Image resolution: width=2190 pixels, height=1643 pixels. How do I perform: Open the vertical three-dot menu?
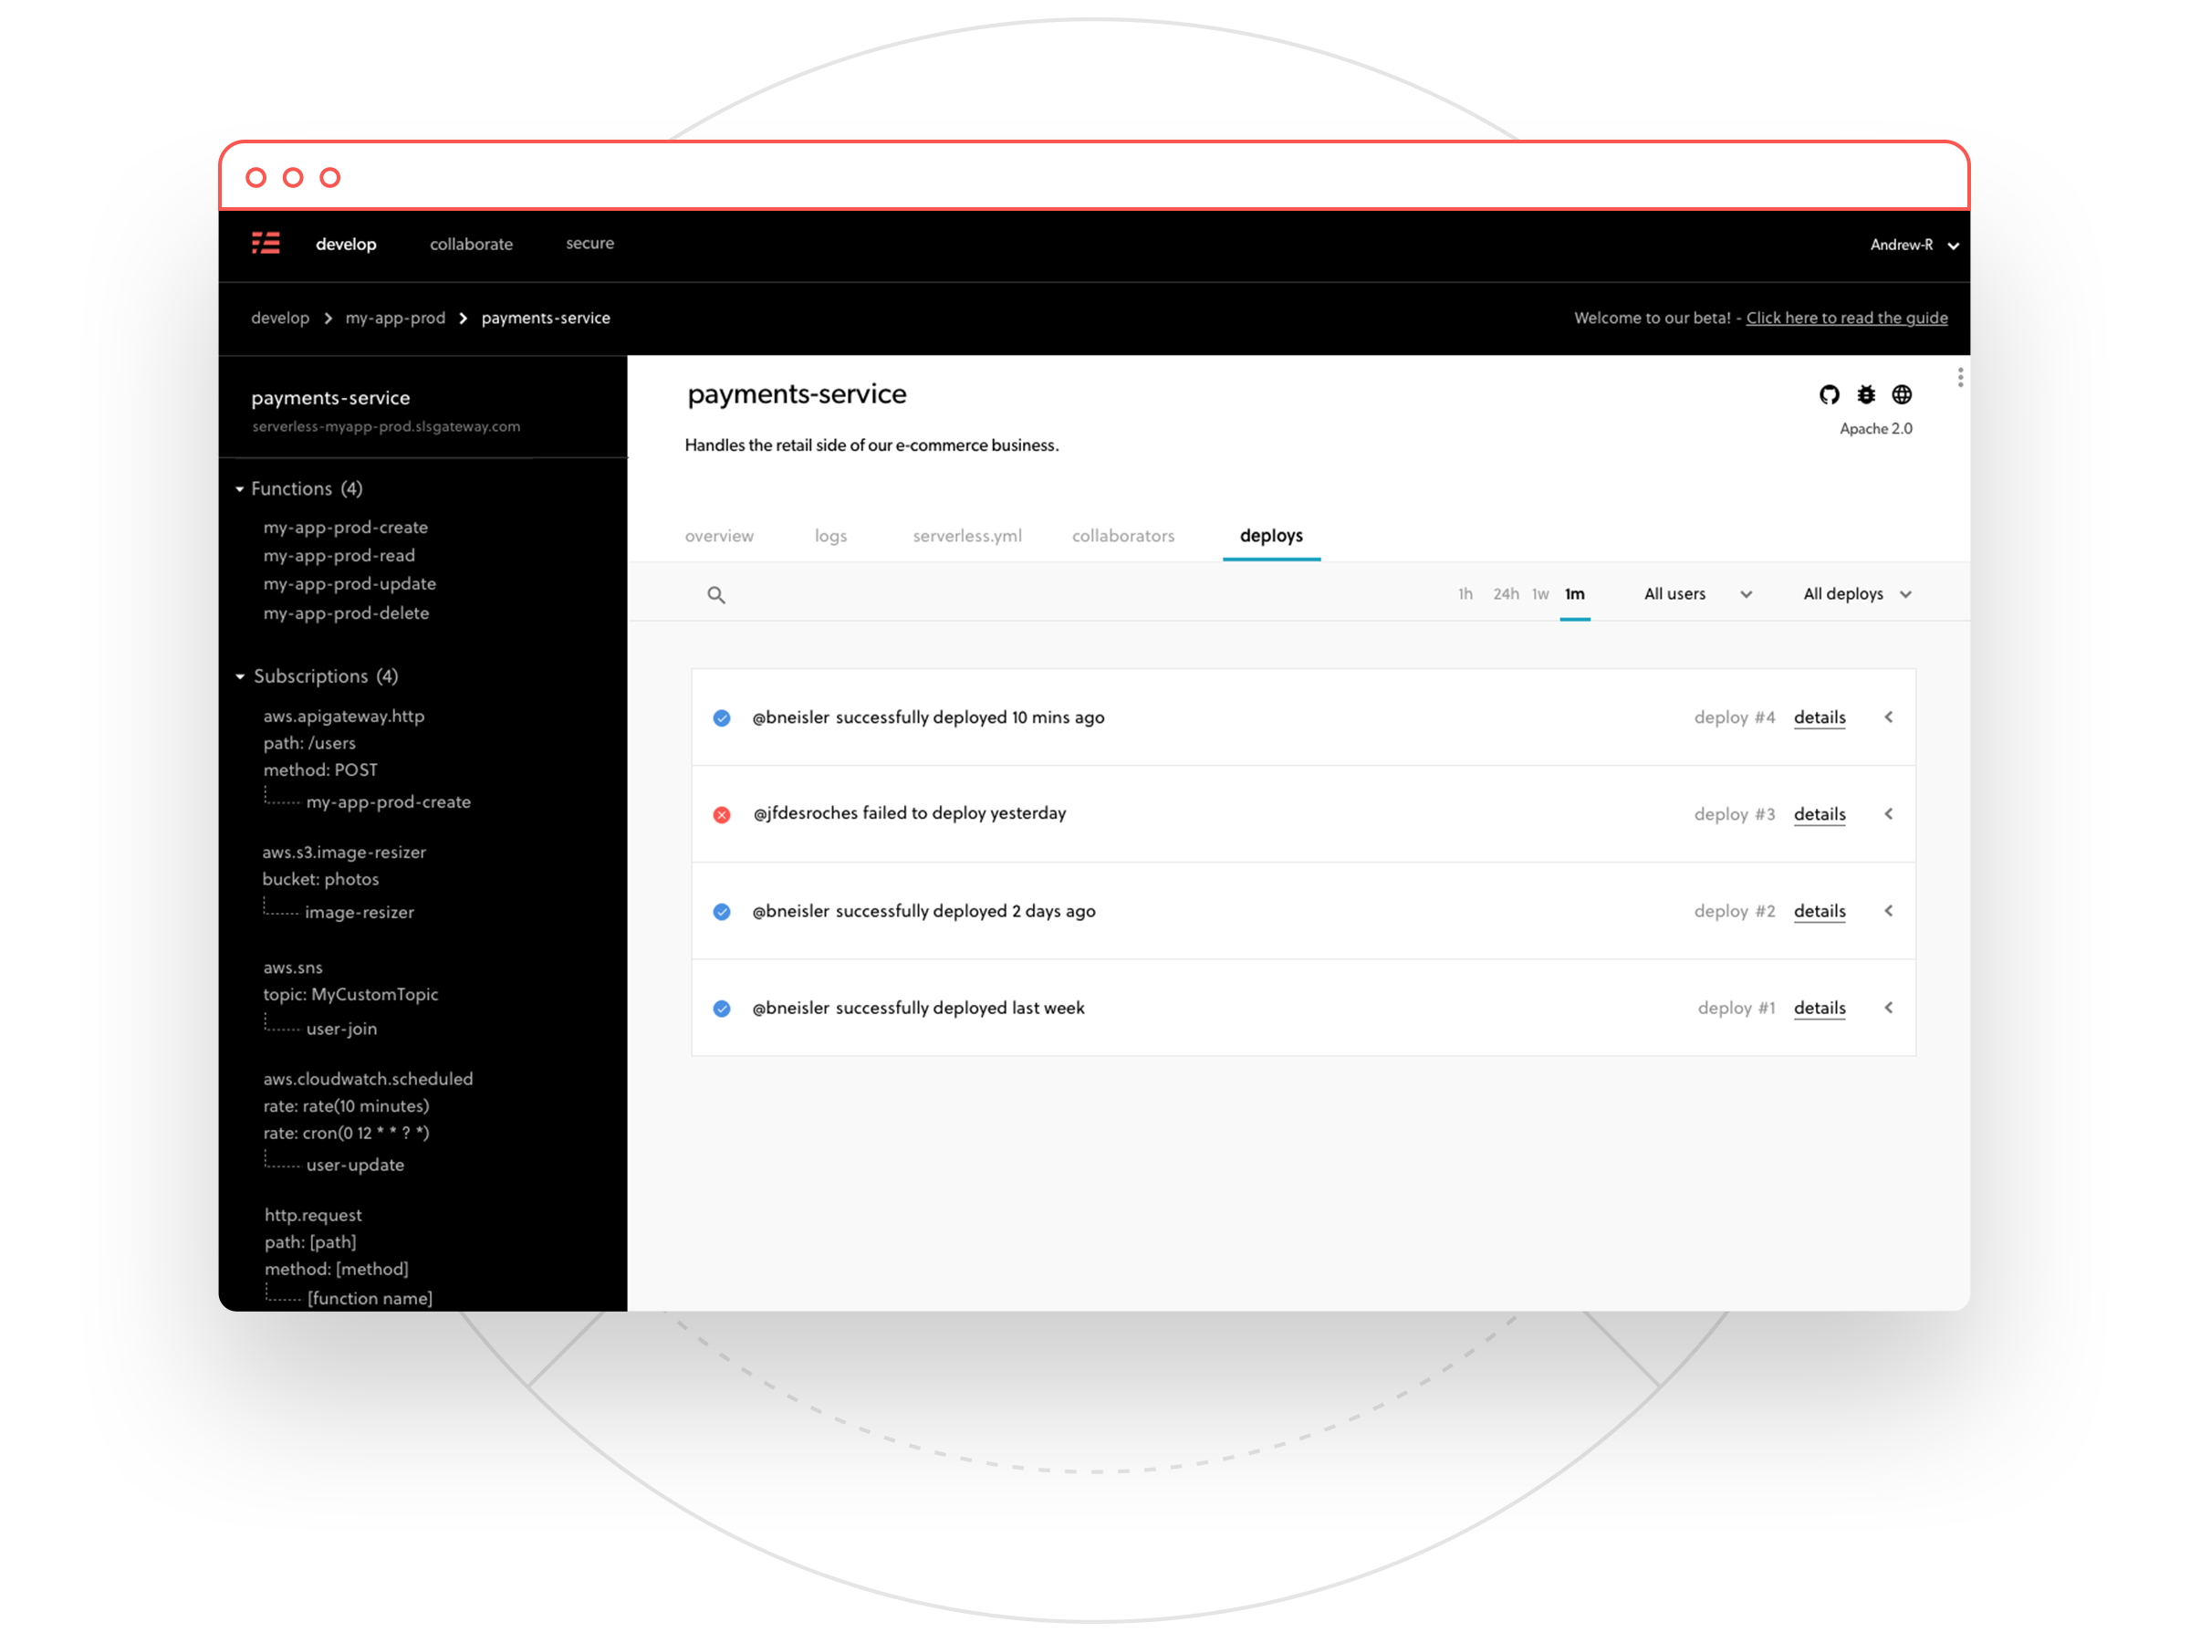(1959, 377)
